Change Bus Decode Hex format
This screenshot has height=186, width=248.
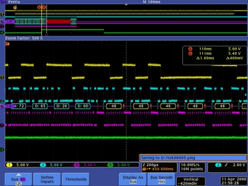(x=161, y=179)
